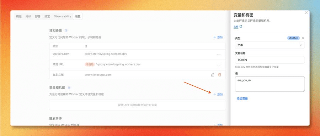Click the 添加变量 link
Image resolution: width=320 pixels, height=136 pixels.
242,98
